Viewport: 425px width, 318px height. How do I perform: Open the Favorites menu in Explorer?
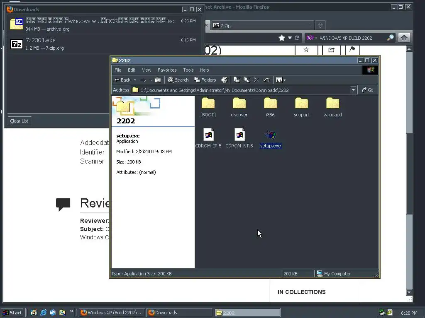coord(167,70)
